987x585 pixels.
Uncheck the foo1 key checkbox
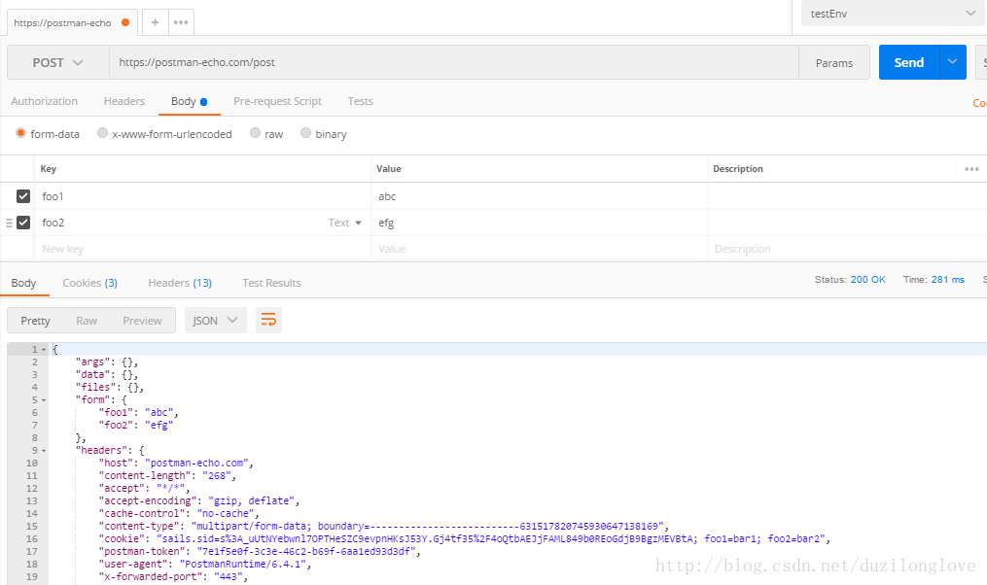click(23, 196)
